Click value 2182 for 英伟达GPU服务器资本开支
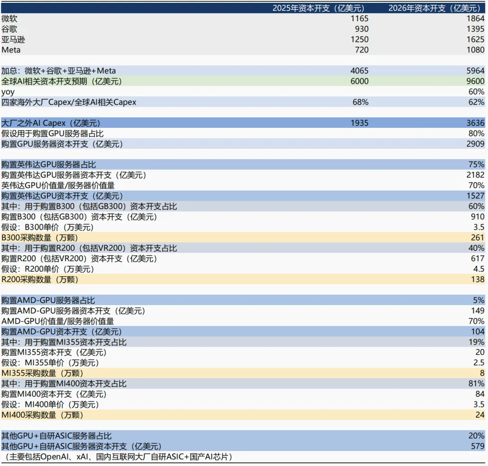Image resolution: width=488 pixels, height=466 pixels. (475, 175)
